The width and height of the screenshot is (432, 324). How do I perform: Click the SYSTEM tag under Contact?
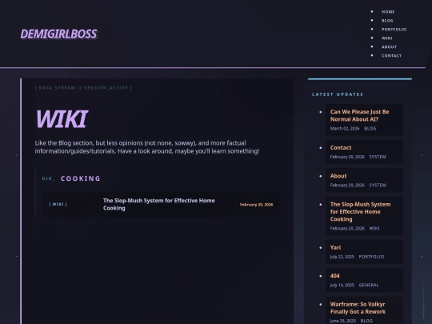point(378,157)
